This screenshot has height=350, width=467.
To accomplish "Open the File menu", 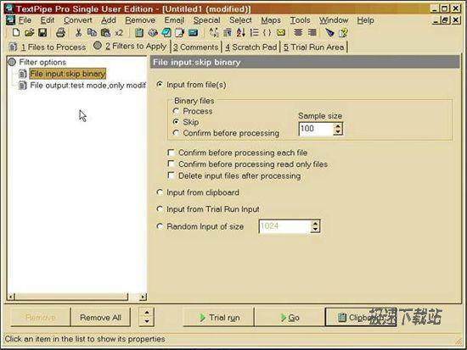I will (25, 20).
